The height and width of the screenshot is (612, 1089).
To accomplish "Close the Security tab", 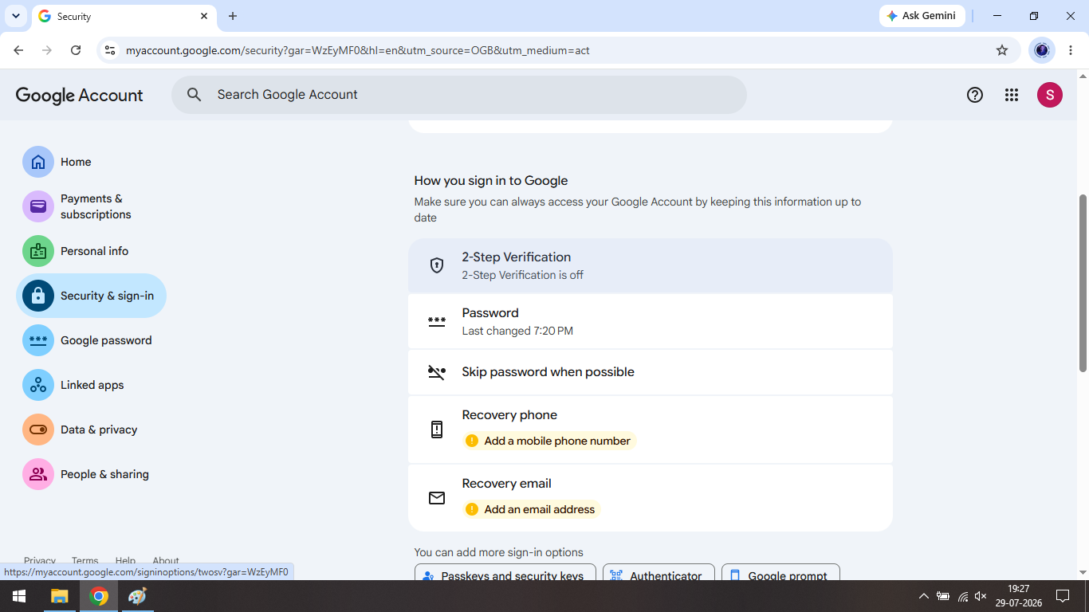I will pyautogui.click(x=204, y=16).
